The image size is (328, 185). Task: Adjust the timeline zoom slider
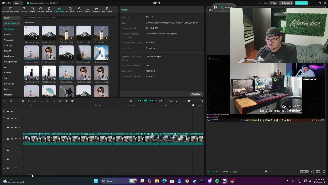coord(189,101)
